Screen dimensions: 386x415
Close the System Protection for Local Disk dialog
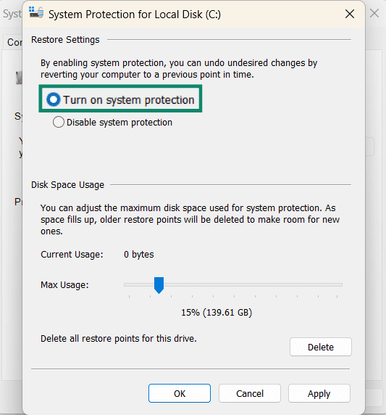[350, 14]
